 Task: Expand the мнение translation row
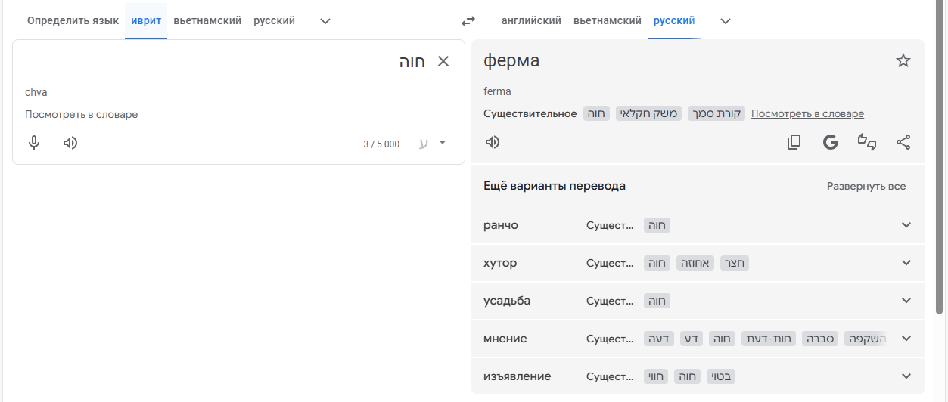pos(906,339)
